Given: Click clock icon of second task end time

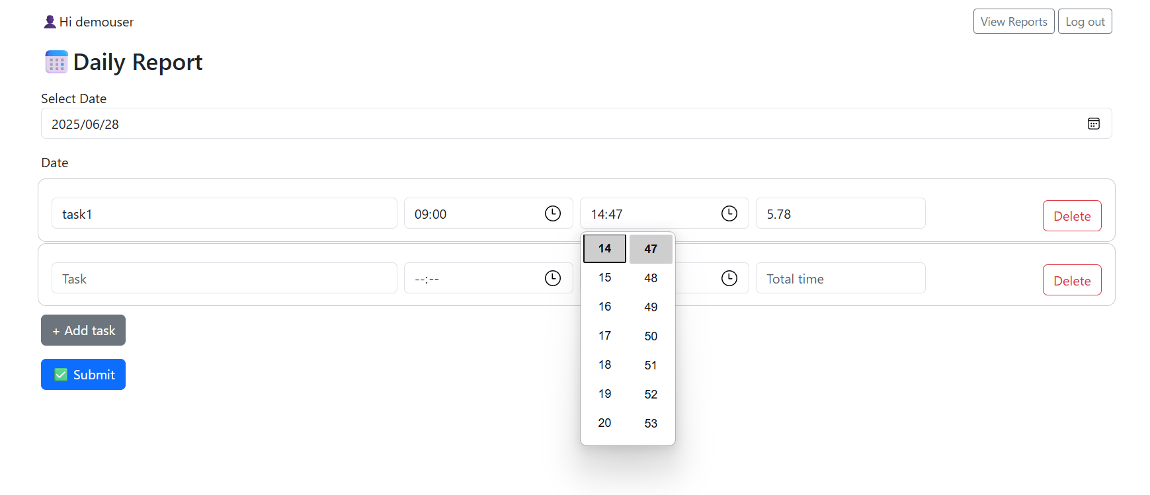Looking at the screenshot, I should tap(729, 278).
